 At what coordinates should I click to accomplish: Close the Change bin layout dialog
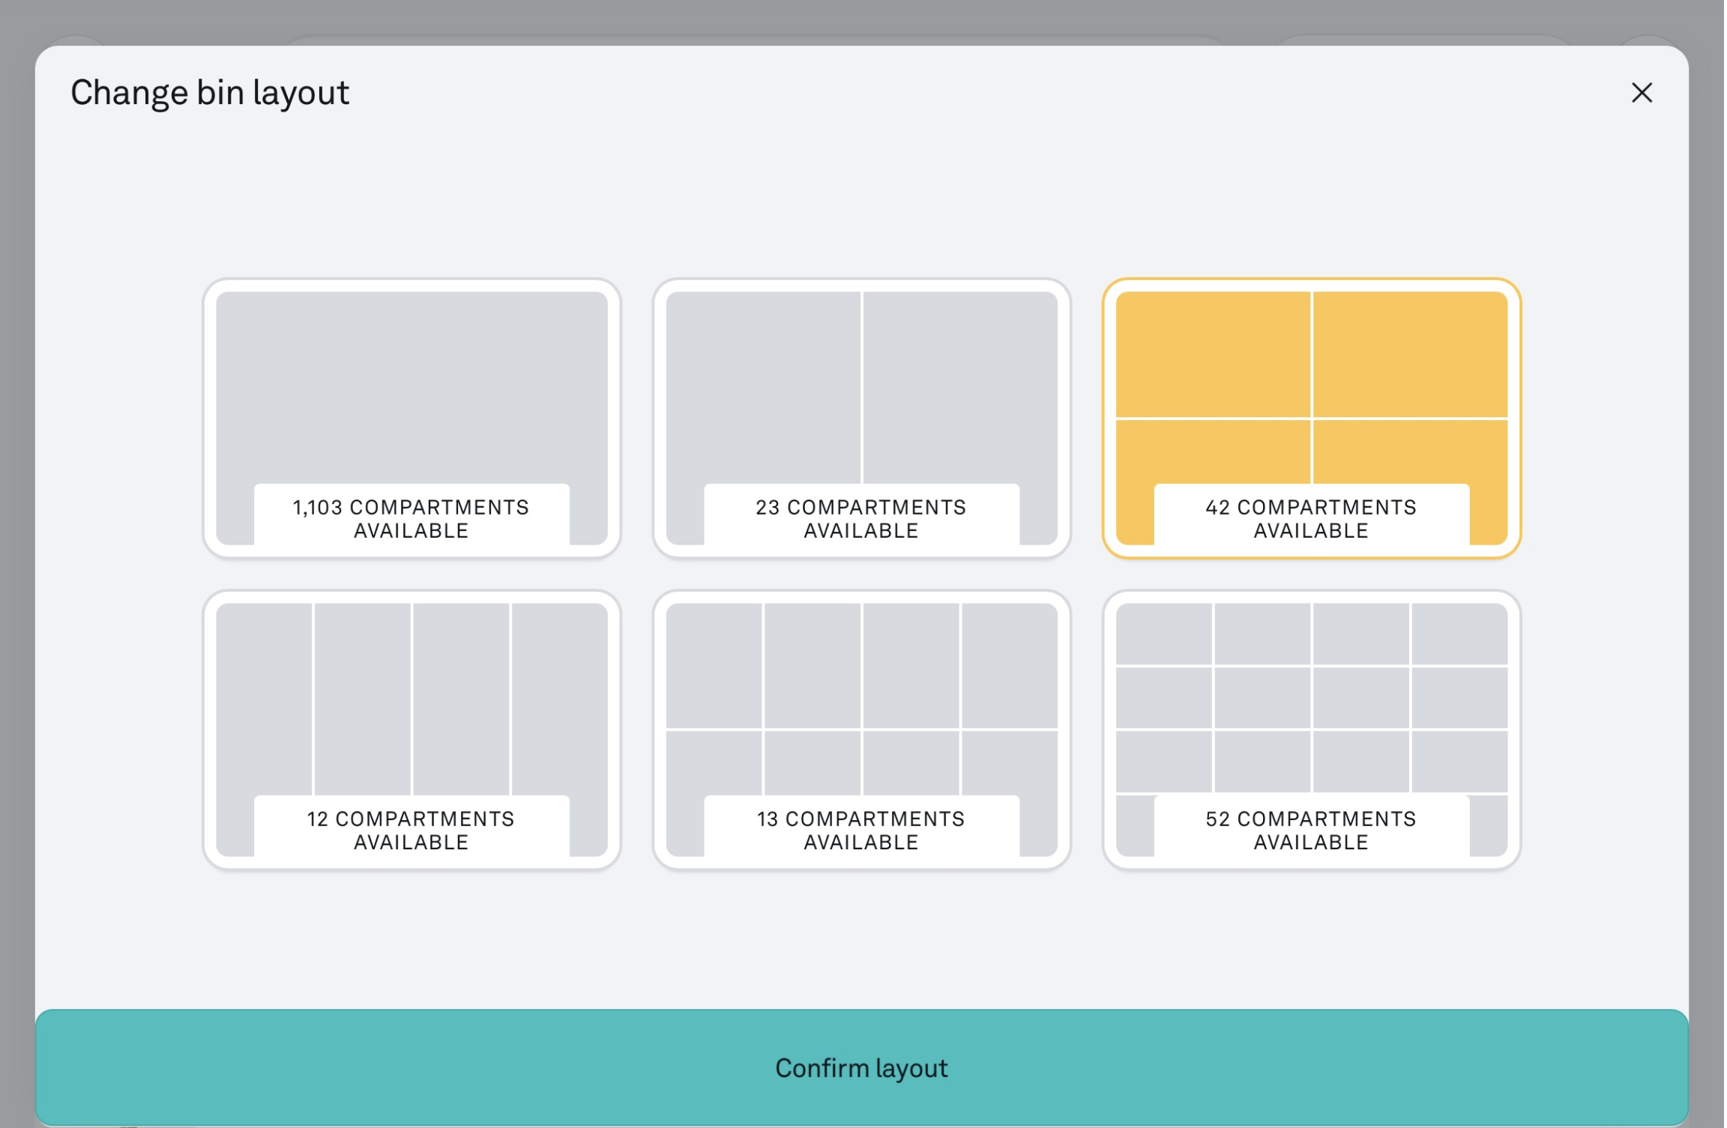click(x=1642, y=93)
